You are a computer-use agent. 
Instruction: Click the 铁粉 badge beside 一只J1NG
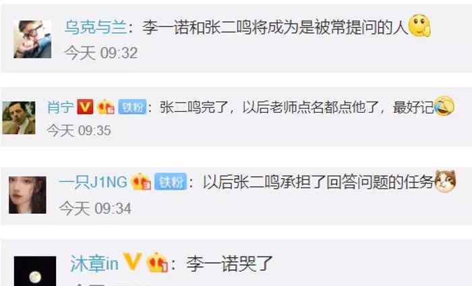[x=171, y=182]
